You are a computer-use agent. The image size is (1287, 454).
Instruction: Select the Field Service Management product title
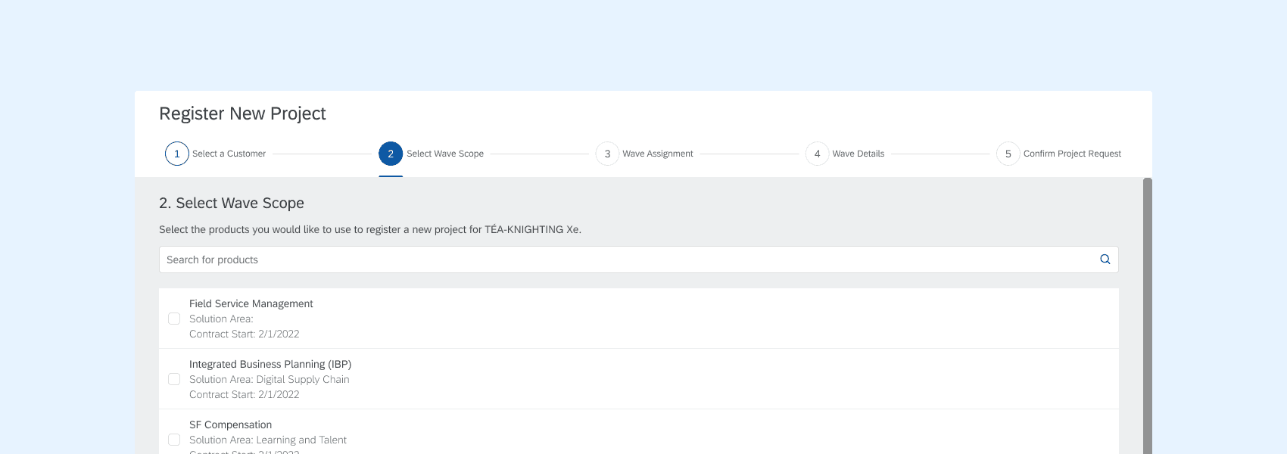[251, 303]
